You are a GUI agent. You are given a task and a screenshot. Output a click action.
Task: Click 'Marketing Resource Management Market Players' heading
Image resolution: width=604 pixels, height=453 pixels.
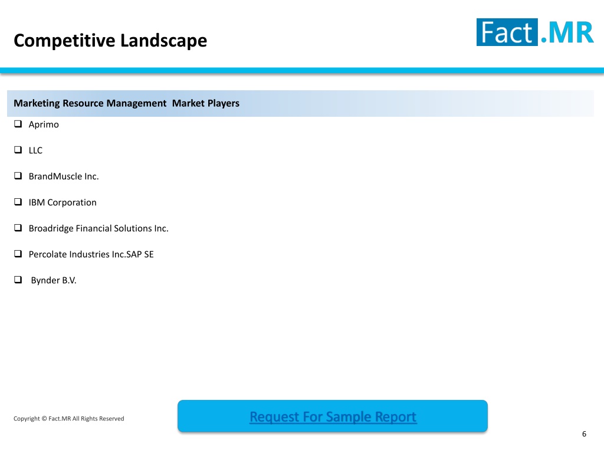[x=126, y=103]
